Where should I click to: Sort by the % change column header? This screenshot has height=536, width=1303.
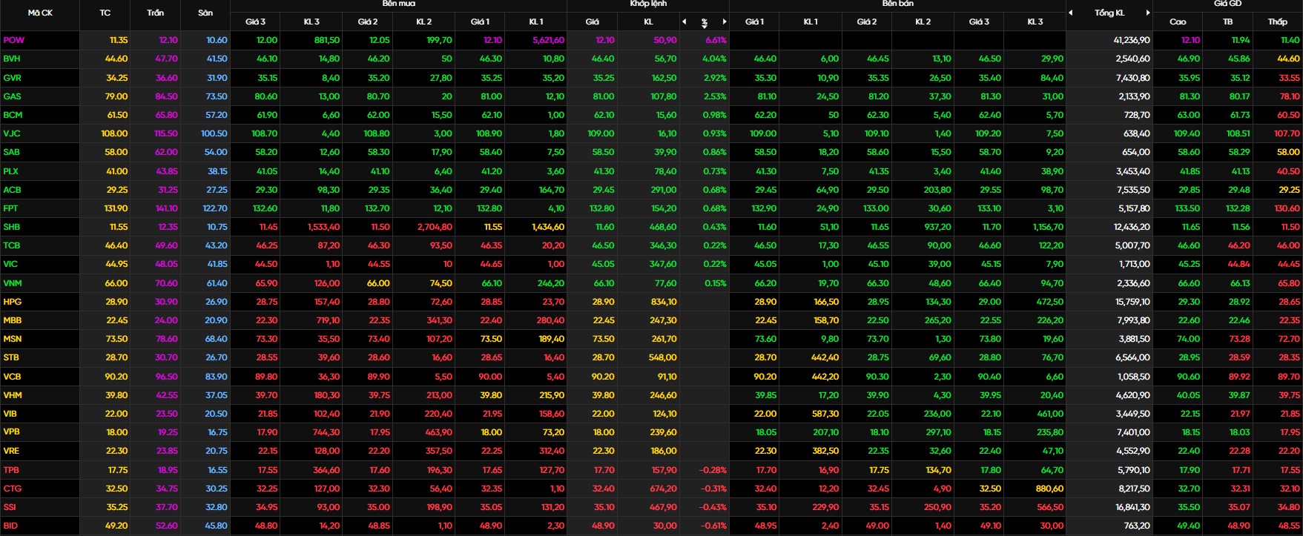(705, 22)
